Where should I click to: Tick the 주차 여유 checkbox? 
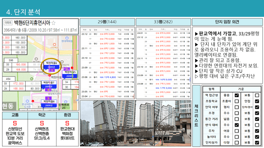tap(236, 131)
